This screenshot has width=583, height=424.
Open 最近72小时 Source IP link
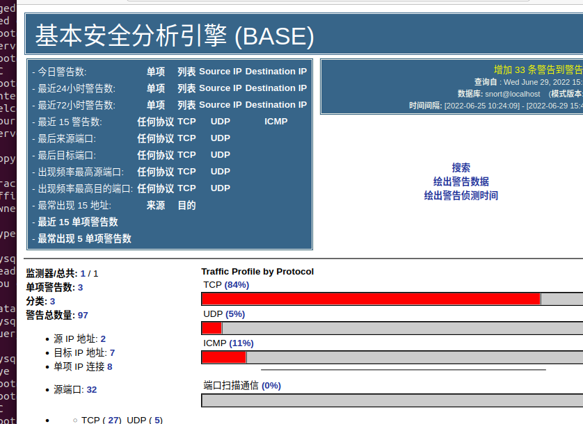(221, 105)
